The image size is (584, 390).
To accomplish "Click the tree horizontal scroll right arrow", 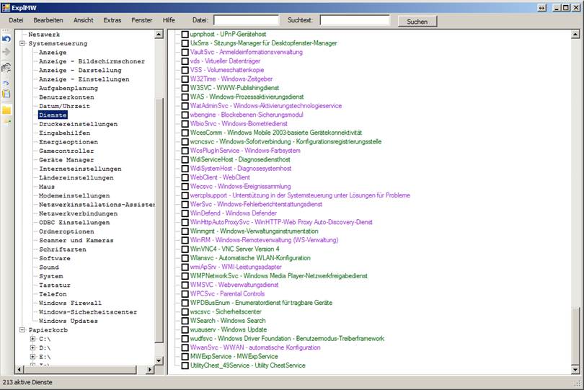I will 150,370.
